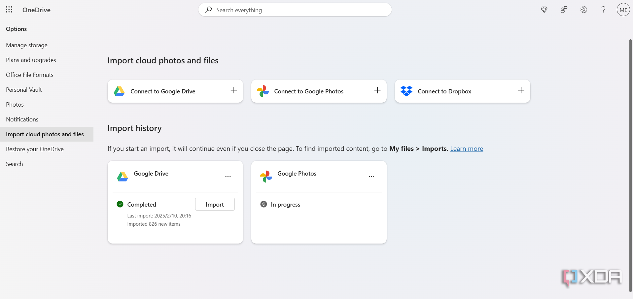Click Connect to Google Drive card
The height and width of the screenshot is (299, 633).
pos(175,91)
